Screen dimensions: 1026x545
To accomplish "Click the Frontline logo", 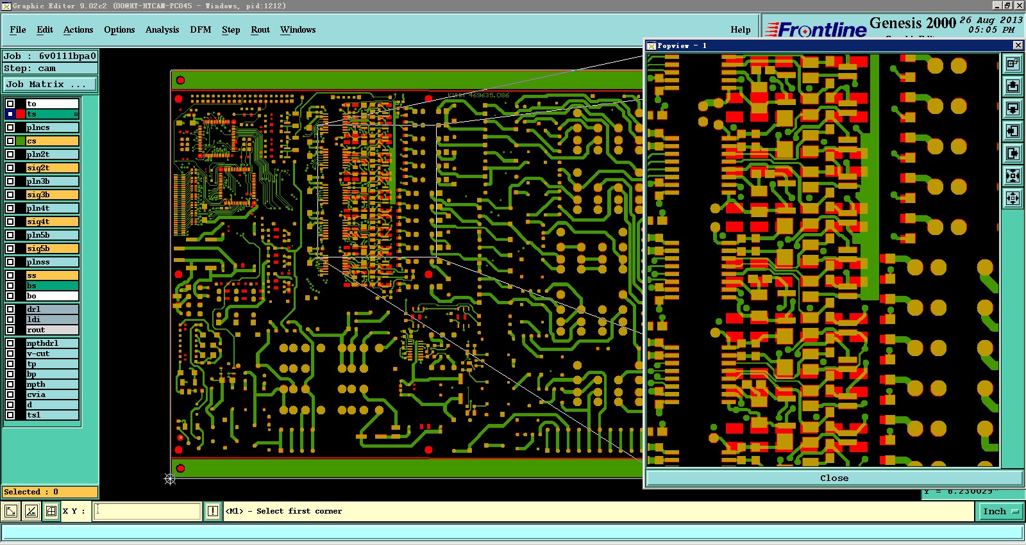I will tap(816, 29).
